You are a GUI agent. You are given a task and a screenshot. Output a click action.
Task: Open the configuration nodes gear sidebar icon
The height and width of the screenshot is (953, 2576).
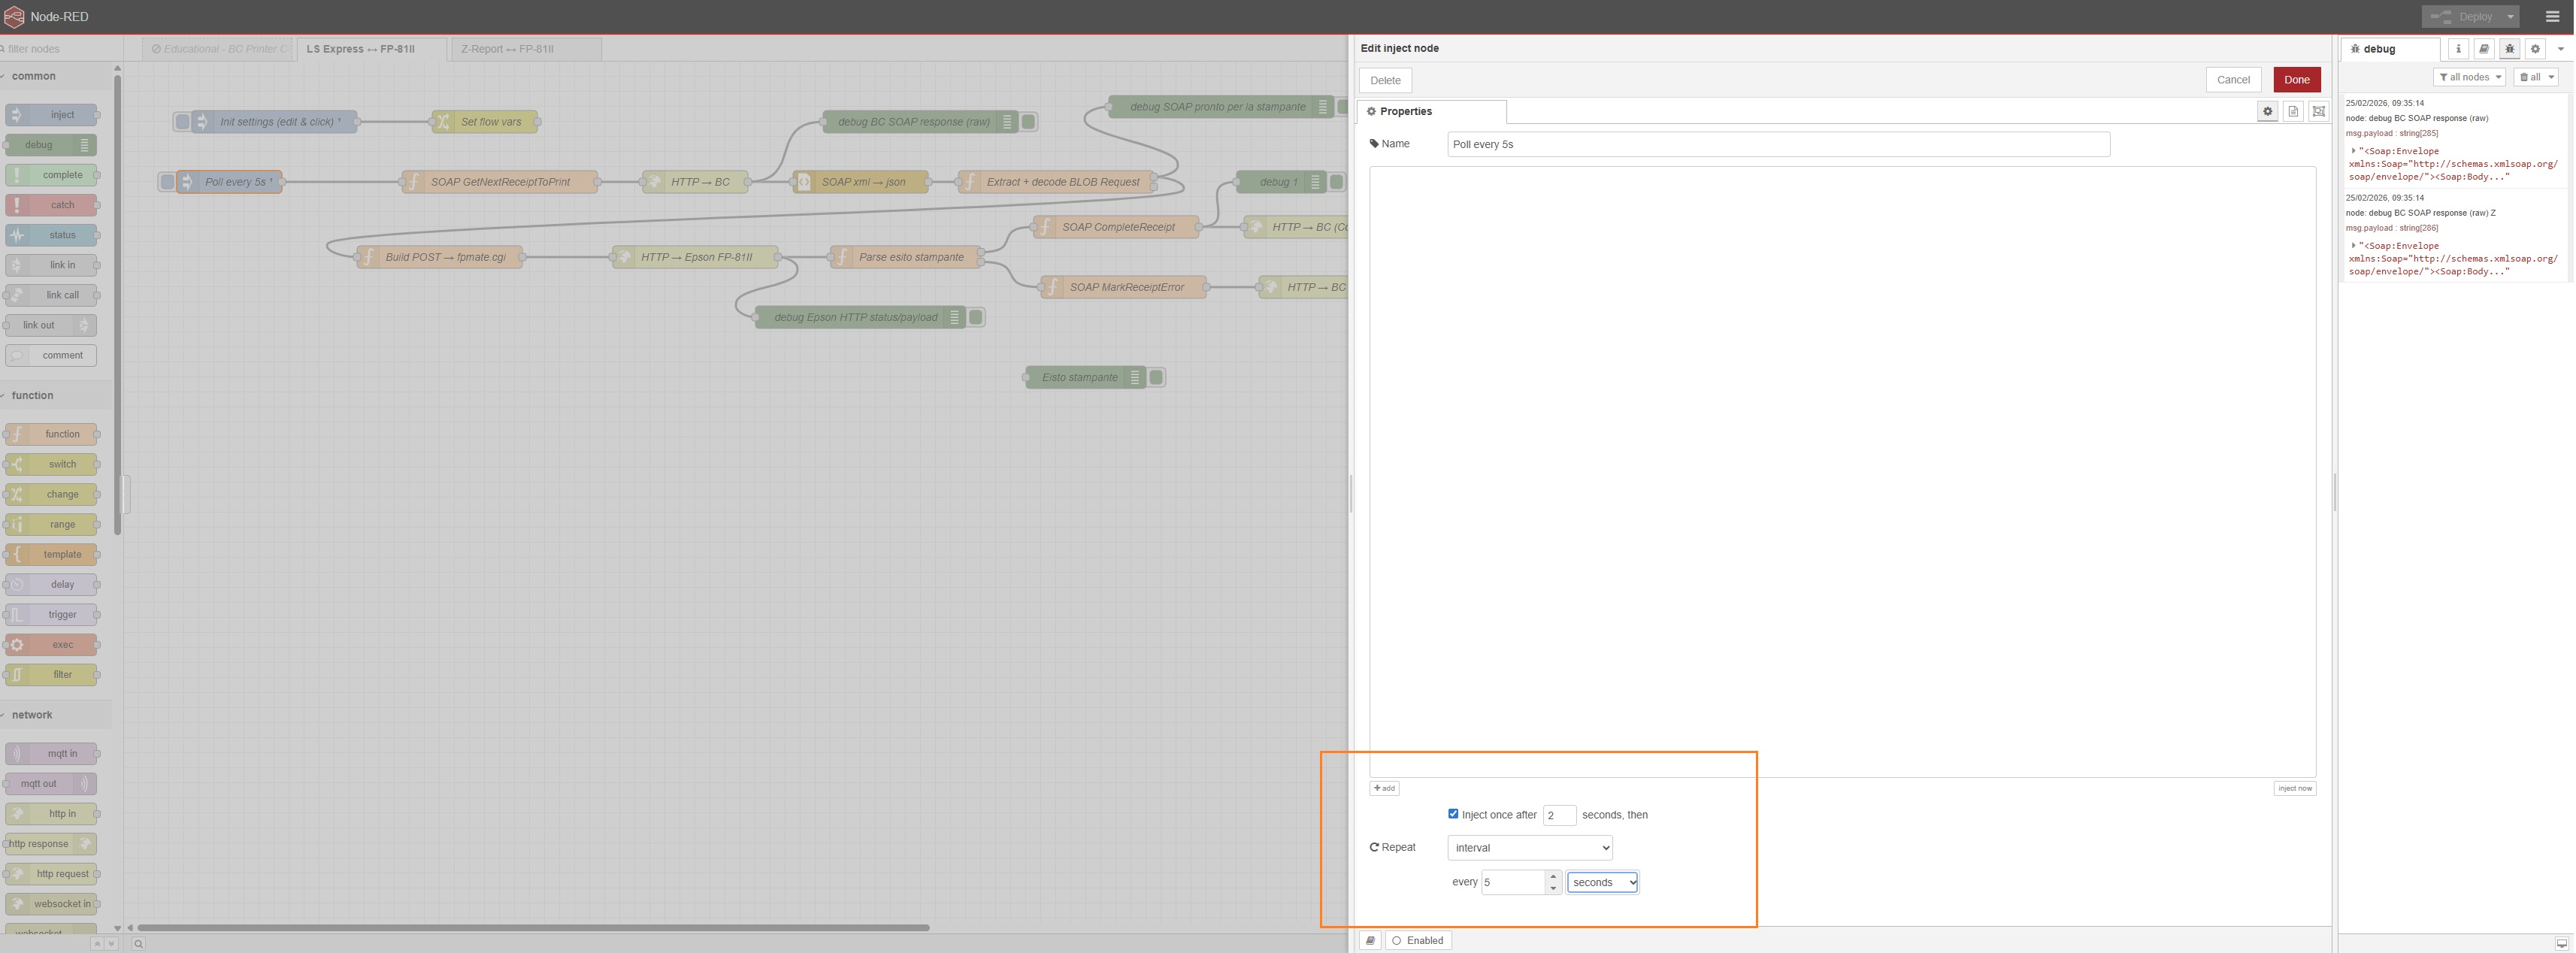(x=2535, y=48)
